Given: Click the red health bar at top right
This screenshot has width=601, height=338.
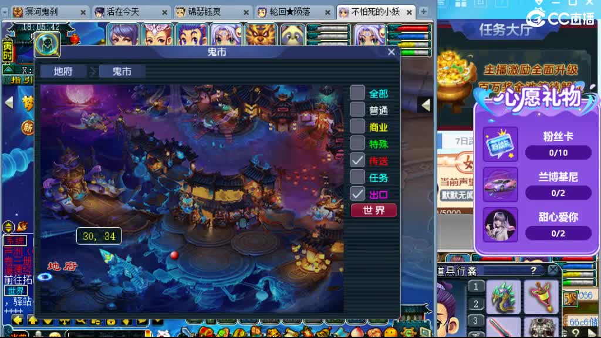Looking at the screenshot, I should (x=409, y=28).
